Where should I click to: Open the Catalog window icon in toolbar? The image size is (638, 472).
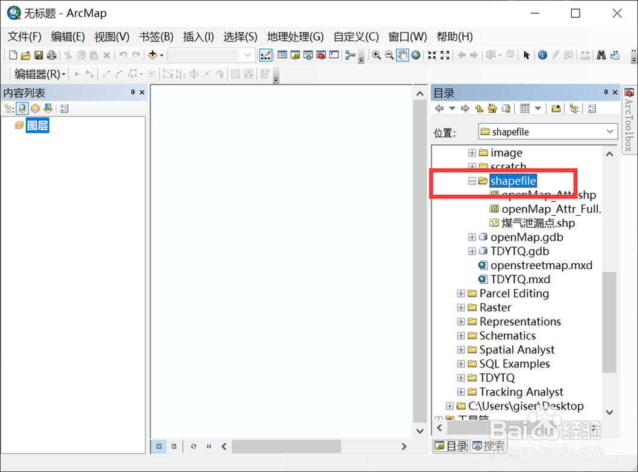(x=295, y=55)
